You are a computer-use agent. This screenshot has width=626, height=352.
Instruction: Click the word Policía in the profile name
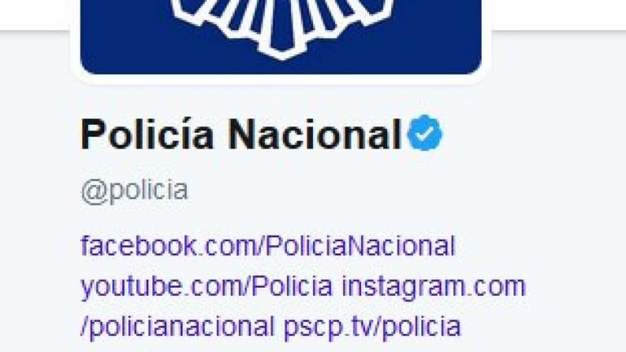(147, 134)
